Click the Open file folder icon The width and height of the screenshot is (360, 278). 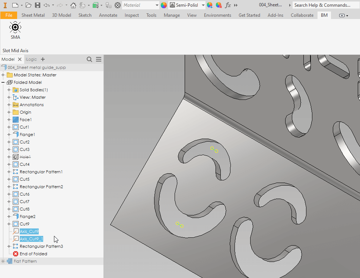click(x=29, y=5)
